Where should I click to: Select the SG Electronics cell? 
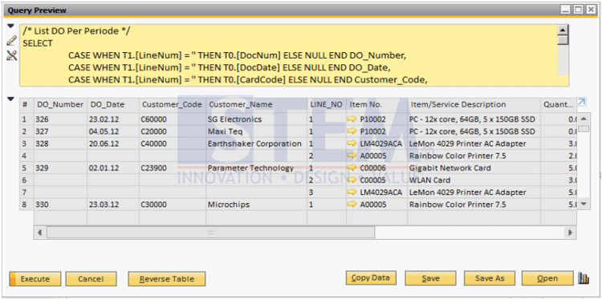click(257, 119)
